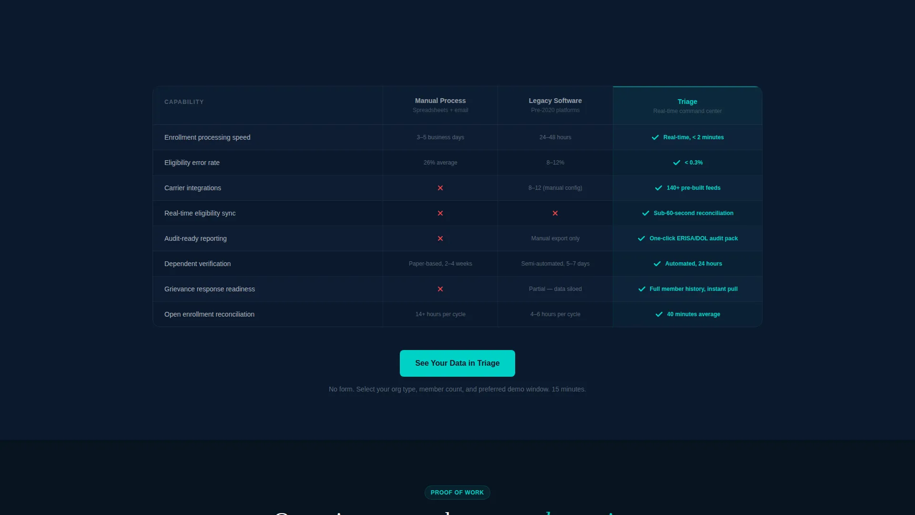Click the 14+ hours per cycle cell

point(440,314)
